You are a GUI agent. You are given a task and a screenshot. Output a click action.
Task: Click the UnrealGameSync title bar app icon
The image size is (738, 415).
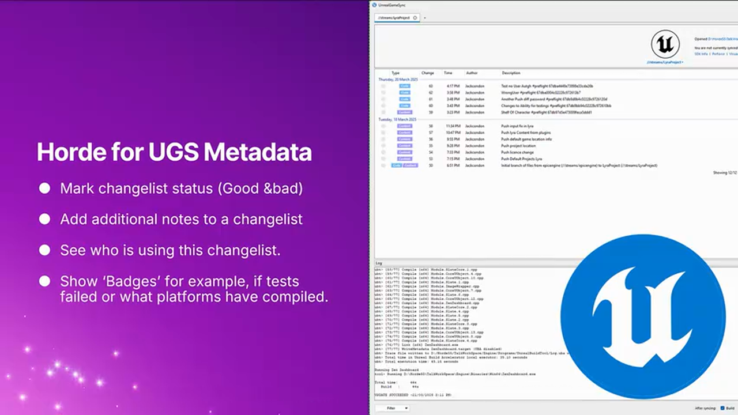tap(375, 5)
